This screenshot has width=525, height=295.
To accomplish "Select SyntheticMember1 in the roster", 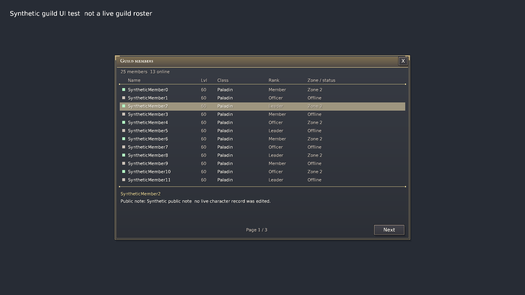I will [148, 98].
